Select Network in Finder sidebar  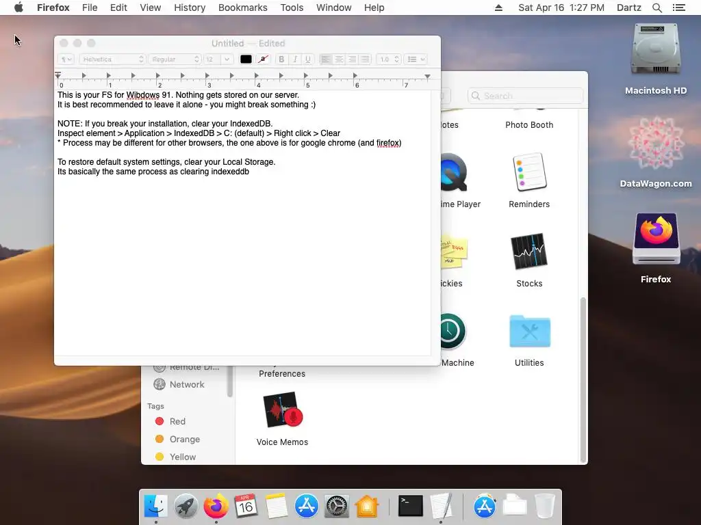pyautogui.click(x=187, y=384)
